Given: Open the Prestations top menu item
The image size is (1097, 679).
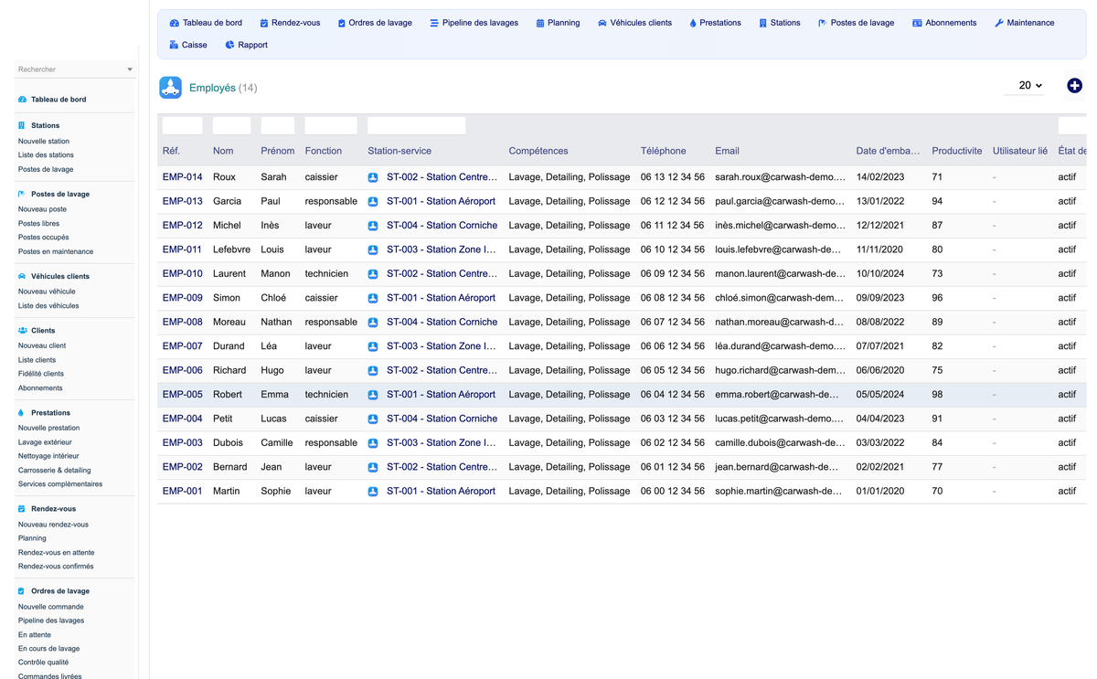Looking at the screenshot, I should 715,23.
